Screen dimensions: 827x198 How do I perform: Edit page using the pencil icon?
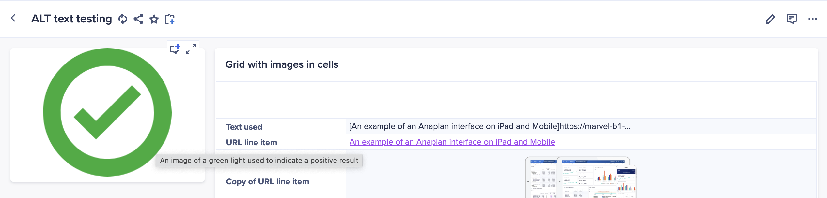coord(770,19)
